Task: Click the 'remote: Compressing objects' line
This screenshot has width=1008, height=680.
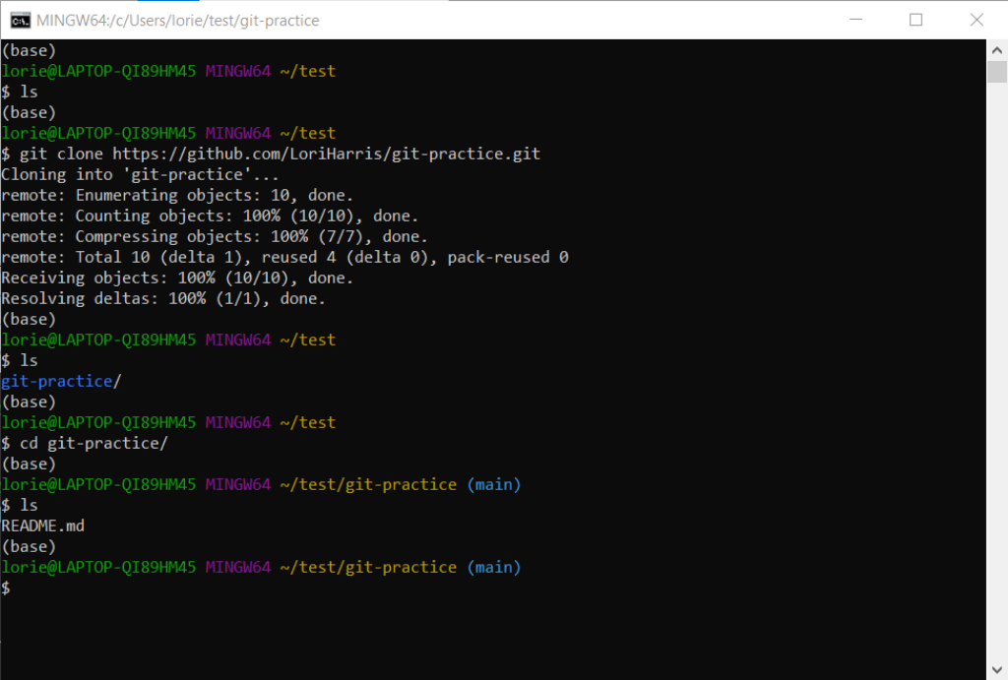Action: click(x=215, y=237)
